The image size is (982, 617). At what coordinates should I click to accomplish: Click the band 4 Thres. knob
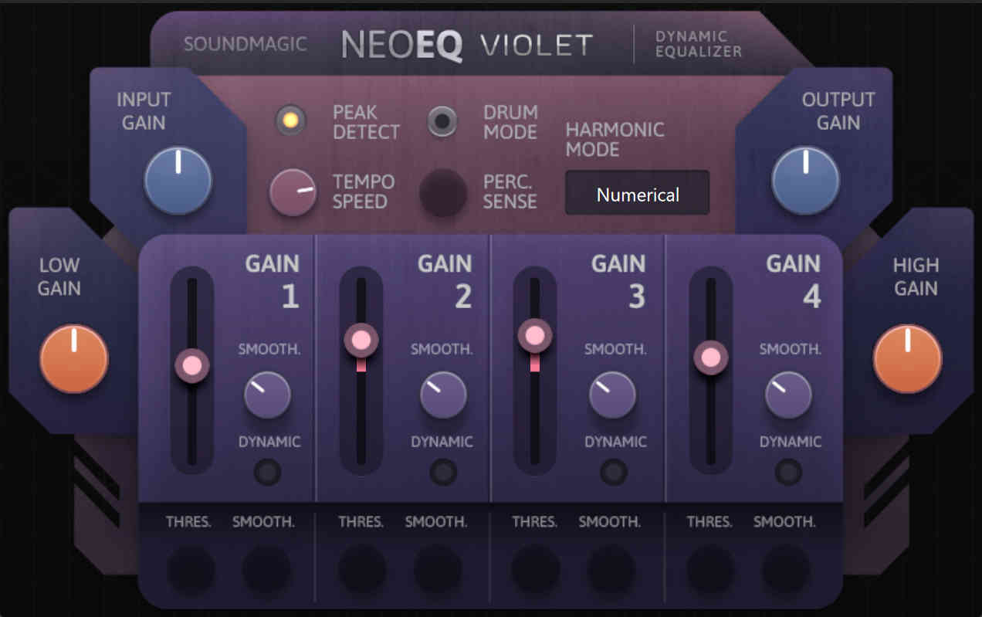[710, 570]
